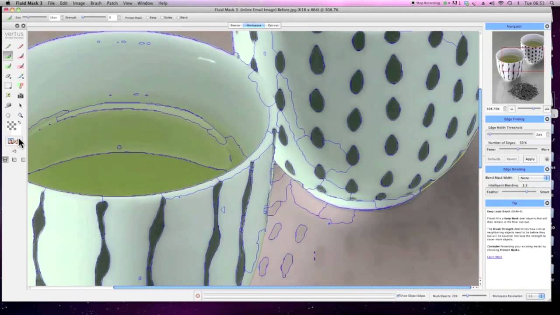
Task: Click the Apply button in Edge Finding
Action: [x=530, y=159]
